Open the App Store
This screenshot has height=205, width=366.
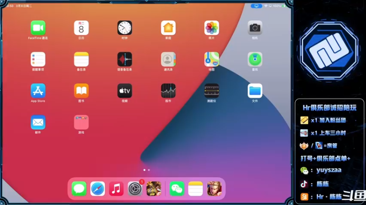pyautogui.click(x=38, y=91)
